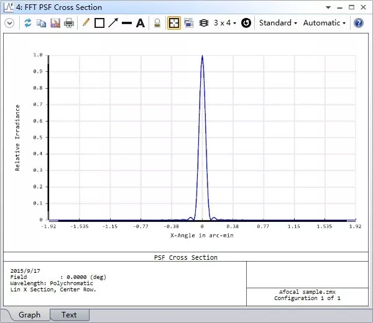Open the Automatic dropdown menu
Screen dimensions: 373x323
click(x=324, y=23)
